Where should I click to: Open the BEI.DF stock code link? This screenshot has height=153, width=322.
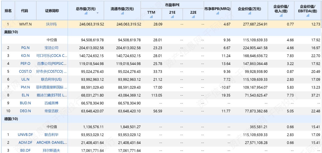pyautogui.click(x=25, y=151)
